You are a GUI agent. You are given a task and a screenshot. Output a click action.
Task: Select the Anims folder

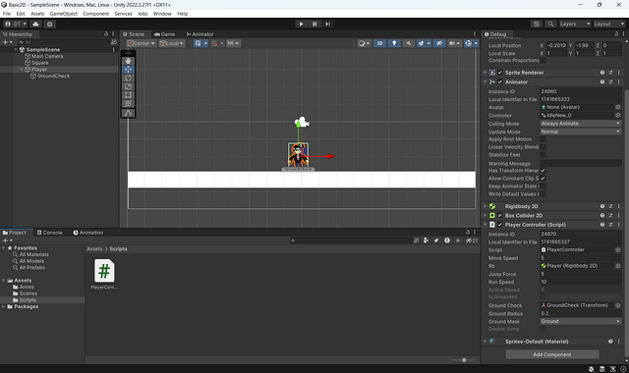click(x=27, y=287)
